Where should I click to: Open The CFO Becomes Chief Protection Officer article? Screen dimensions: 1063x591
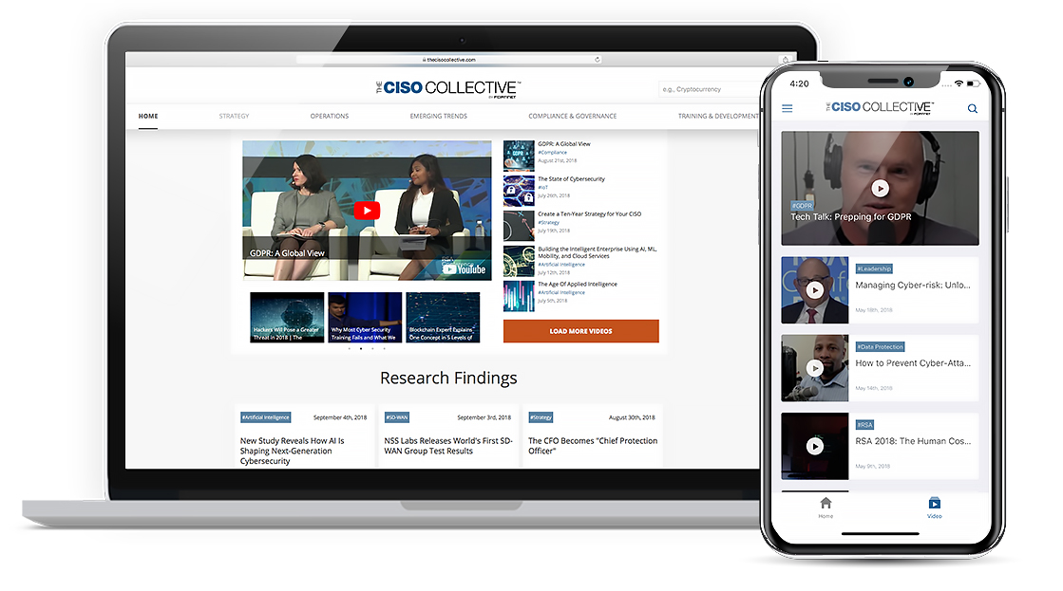[593, 446]
